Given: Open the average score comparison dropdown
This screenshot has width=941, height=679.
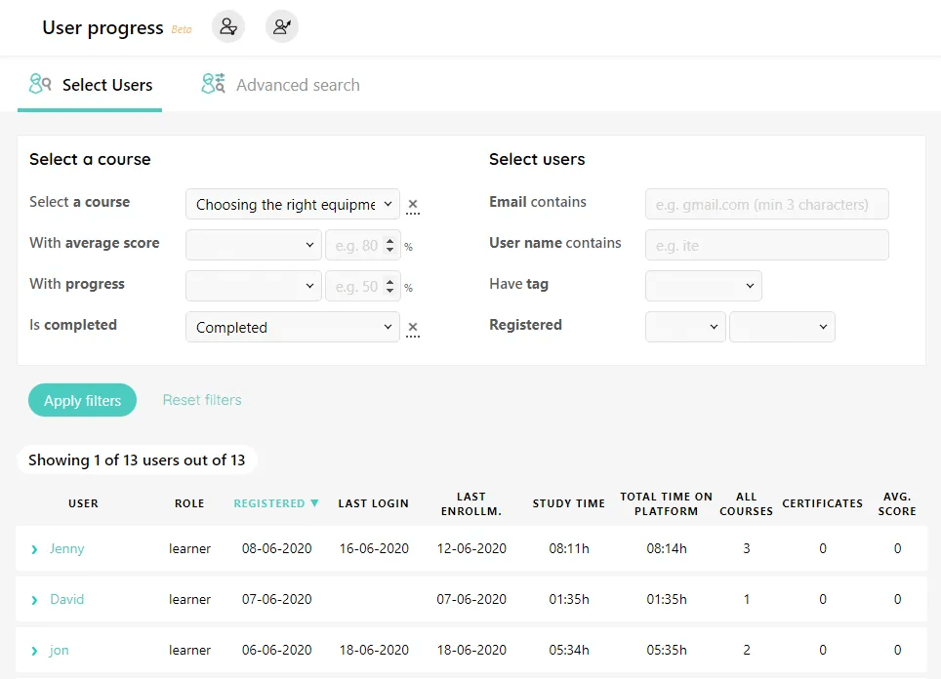Looking at the screenshot, I should point(253,245).
